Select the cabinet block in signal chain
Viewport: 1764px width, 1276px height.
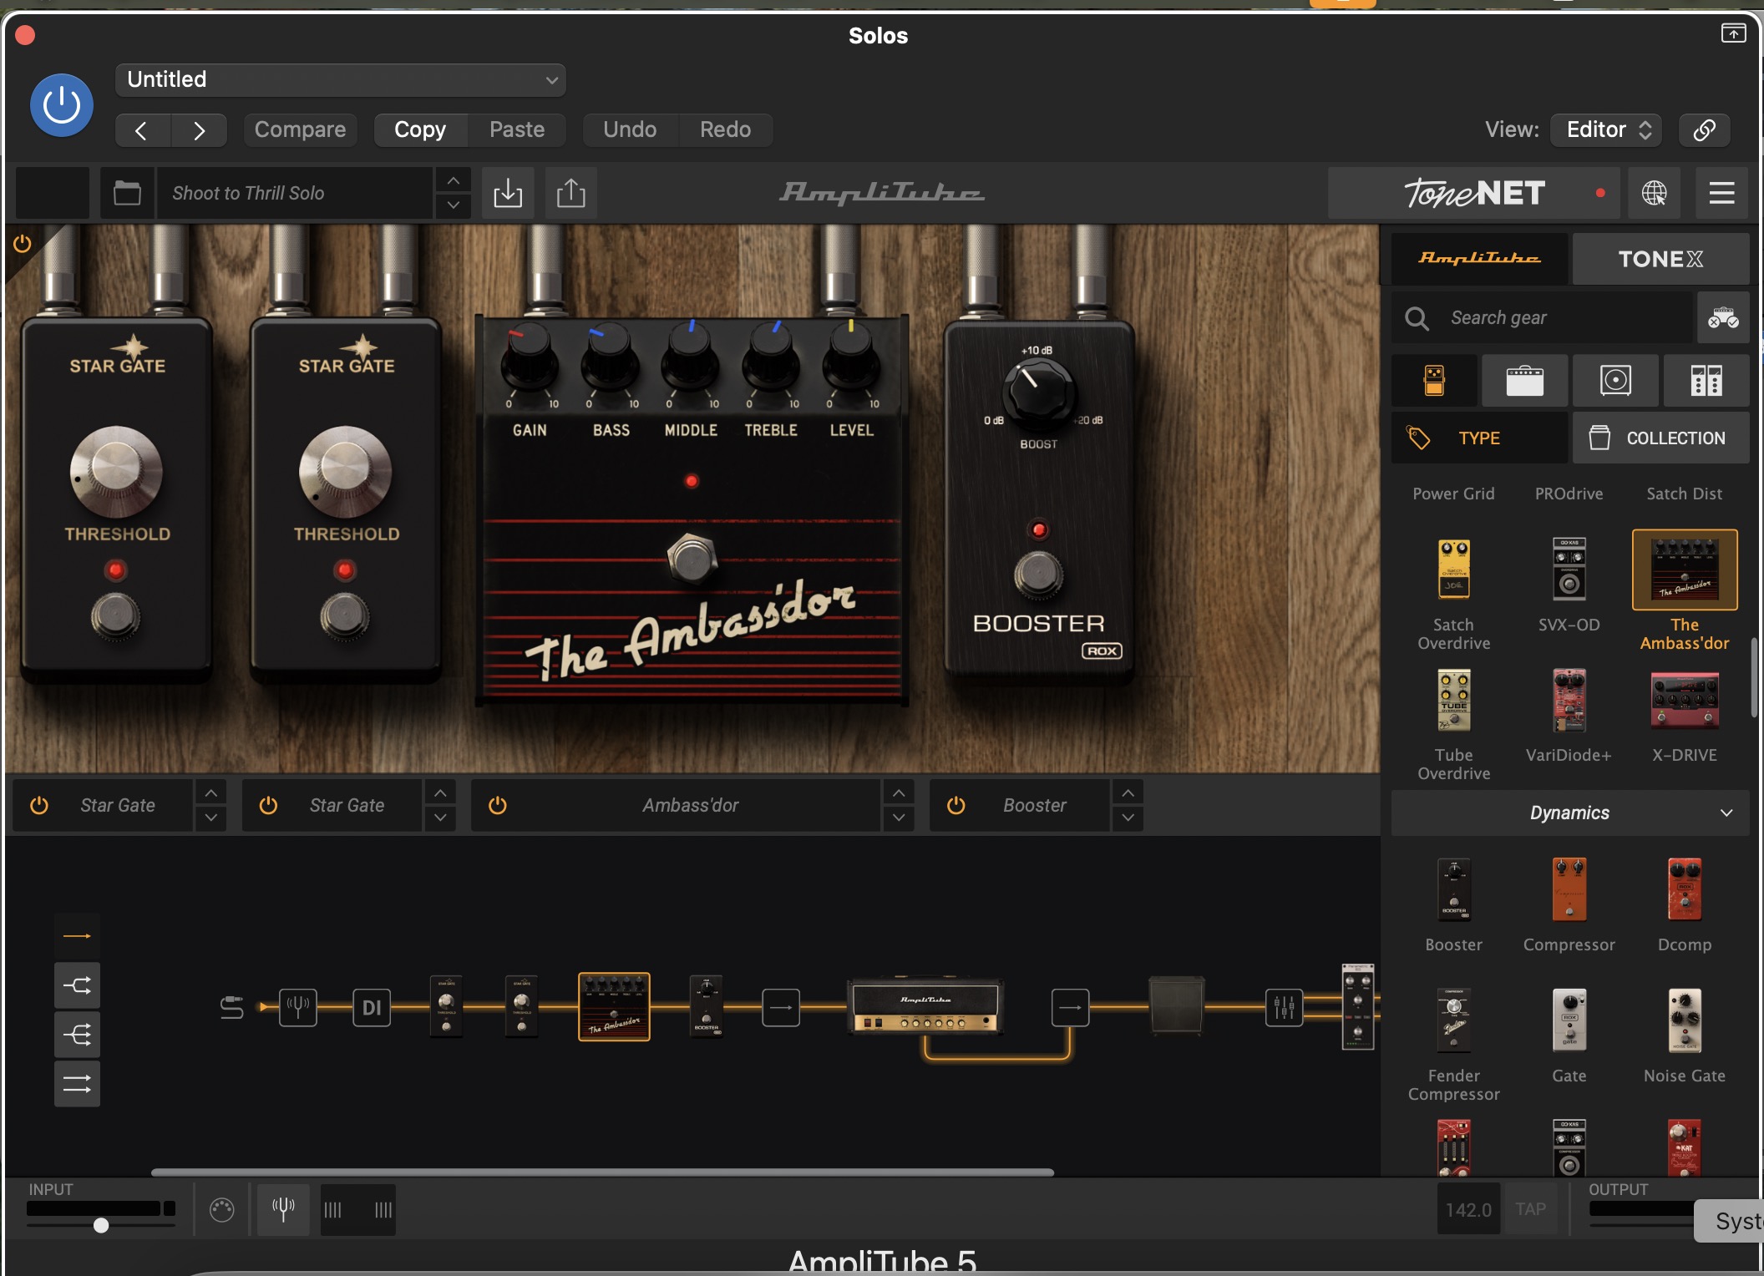pos(1177,1005)
